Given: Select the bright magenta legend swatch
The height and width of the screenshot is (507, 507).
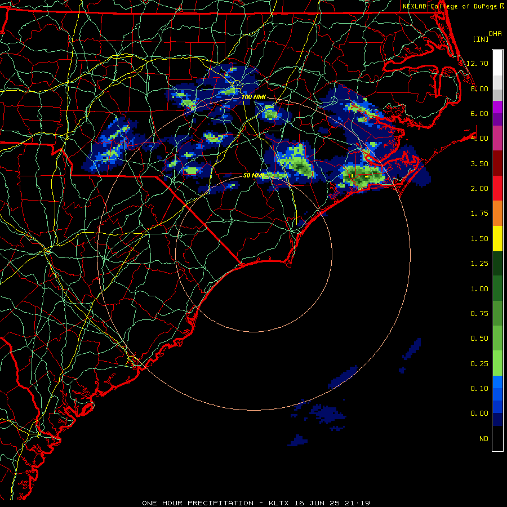Looking at the screenshot, I should click(497, 107).
